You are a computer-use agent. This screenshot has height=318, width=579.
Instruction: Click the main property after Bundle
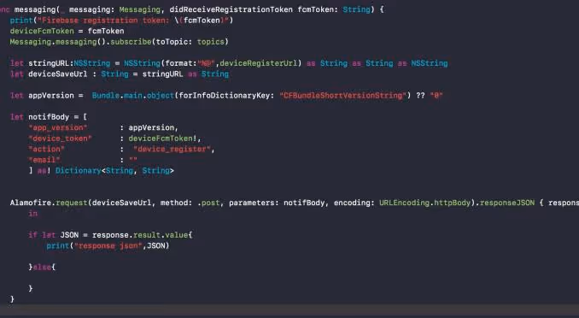point(133,96)
